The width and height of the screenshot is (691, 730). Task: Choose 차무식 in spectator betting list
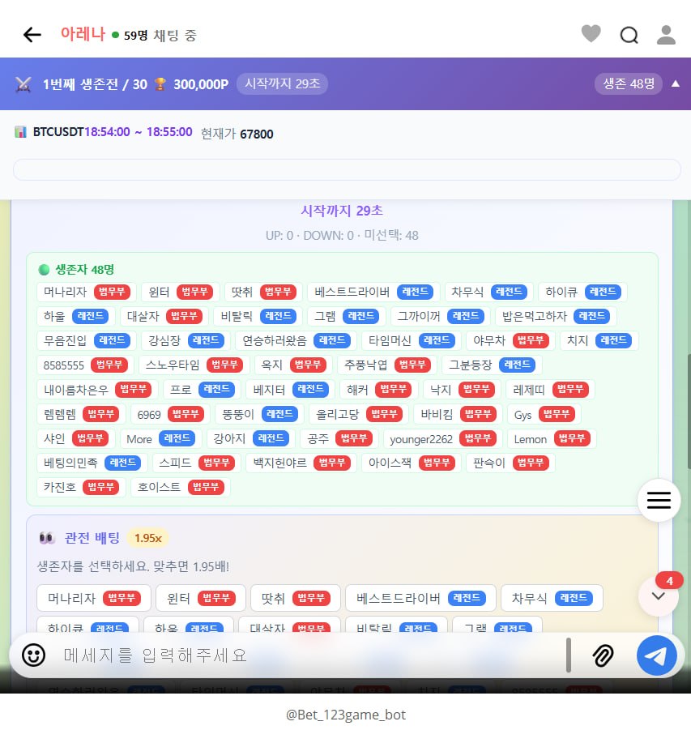552,599
